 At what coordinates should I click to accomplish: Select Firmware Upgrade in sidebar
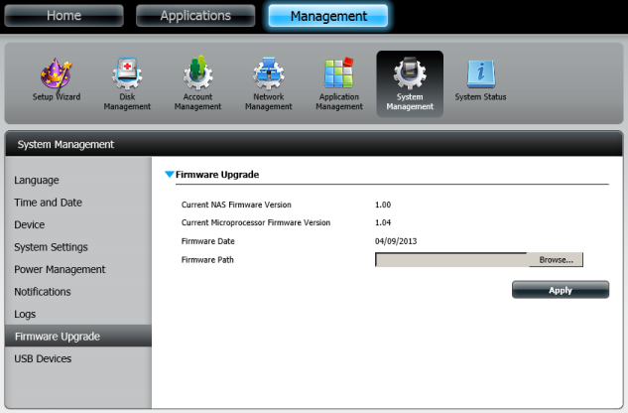tap(78, 336)
